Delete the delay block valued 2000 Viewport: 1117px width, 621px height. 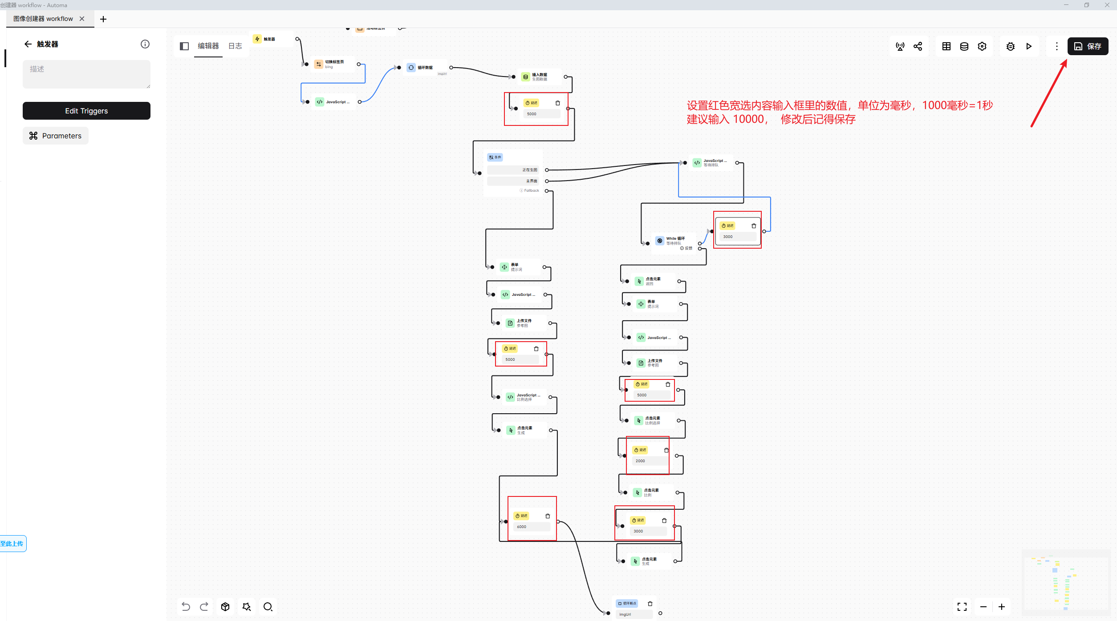tap(666, 450)
